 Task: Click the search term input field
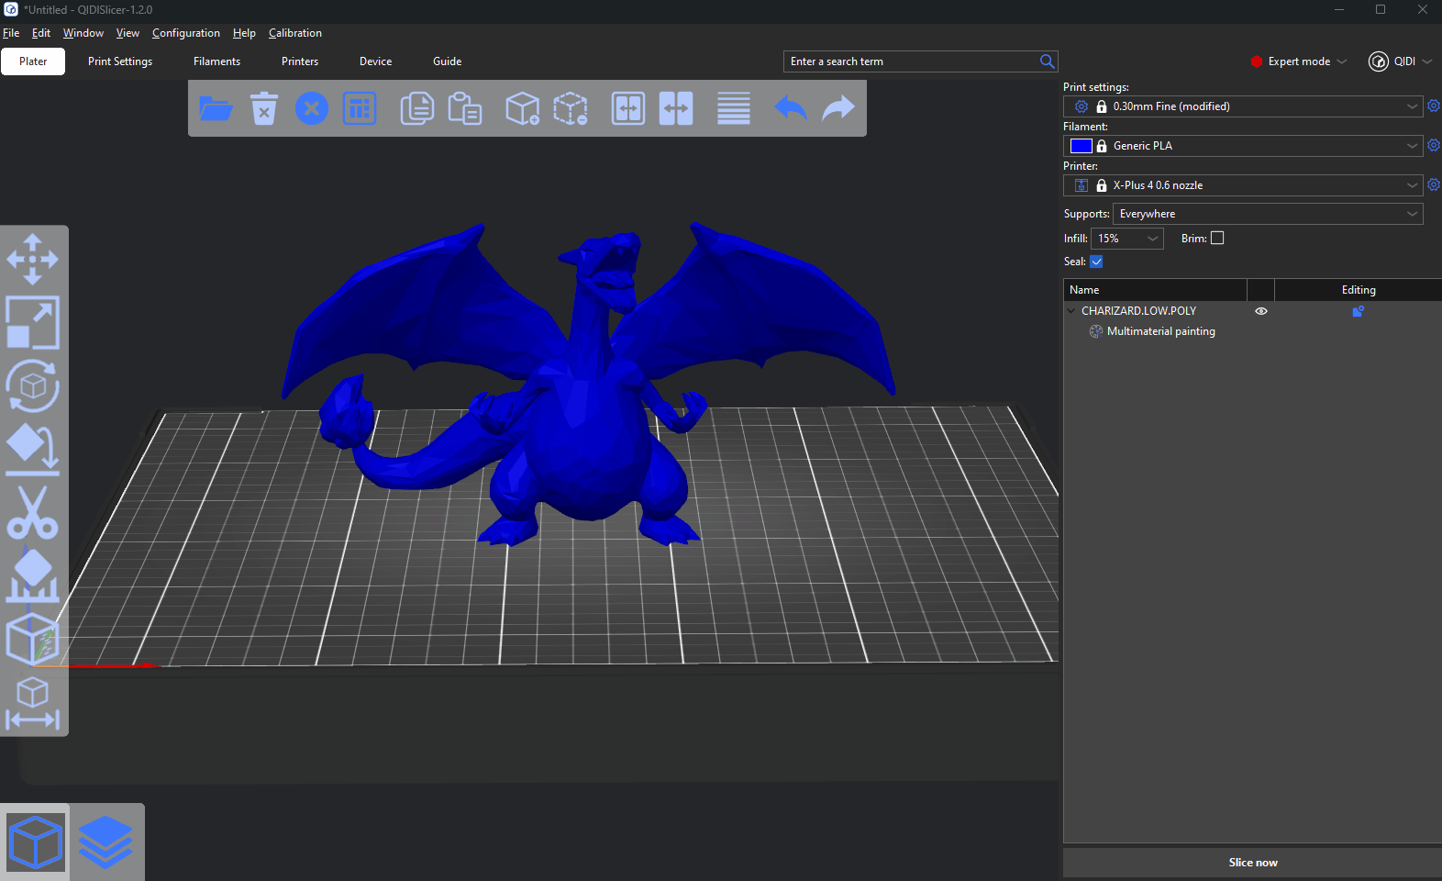click(x=910, y=61)
